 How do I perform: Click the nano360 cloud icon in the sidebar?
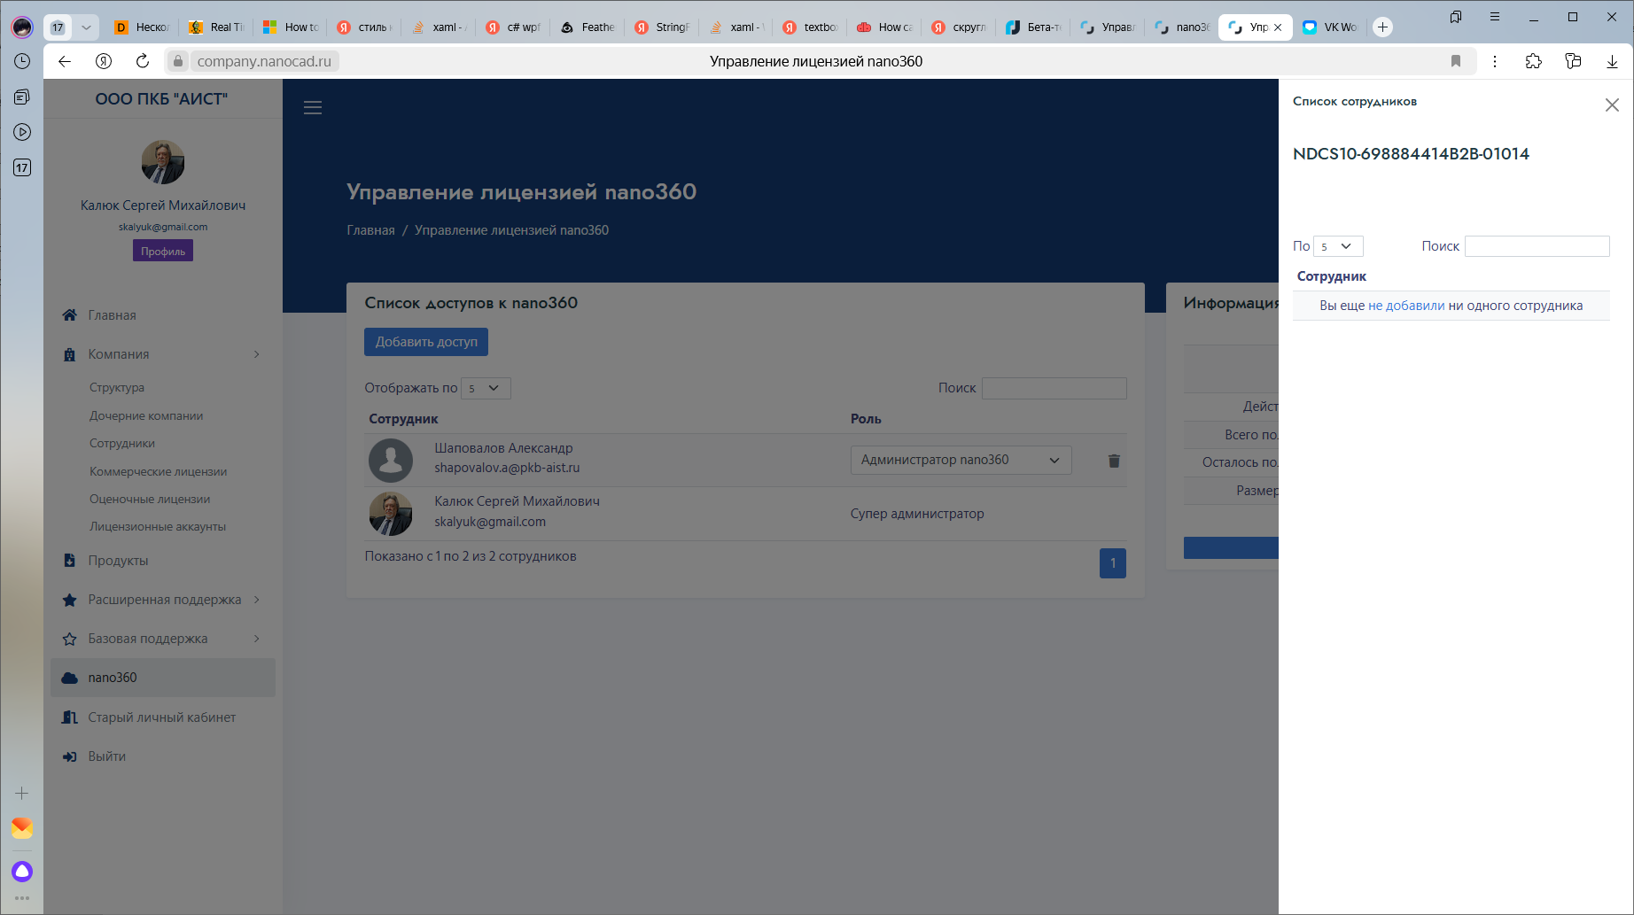(70, 678)
